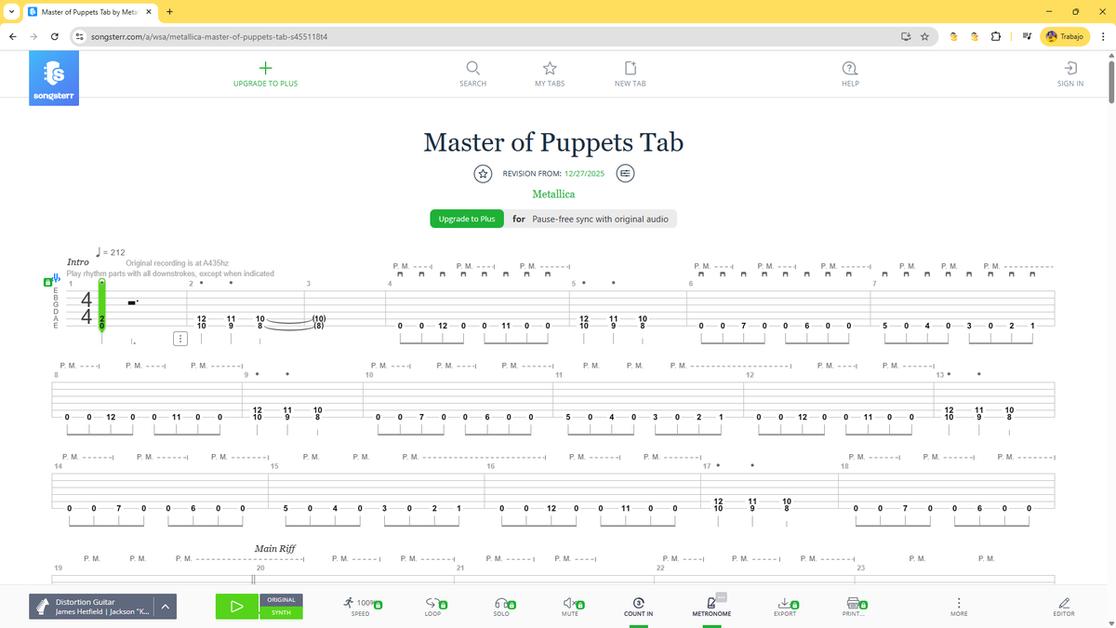The width and height of the screenshot is (1116, 628).
Task: Toggle Count In
Action: coord(638,608)
